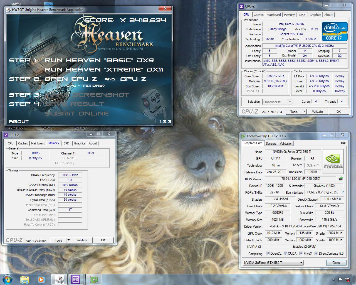Expand Tools arrow in CPU-Z CPU window

click(x=304, y=112)
